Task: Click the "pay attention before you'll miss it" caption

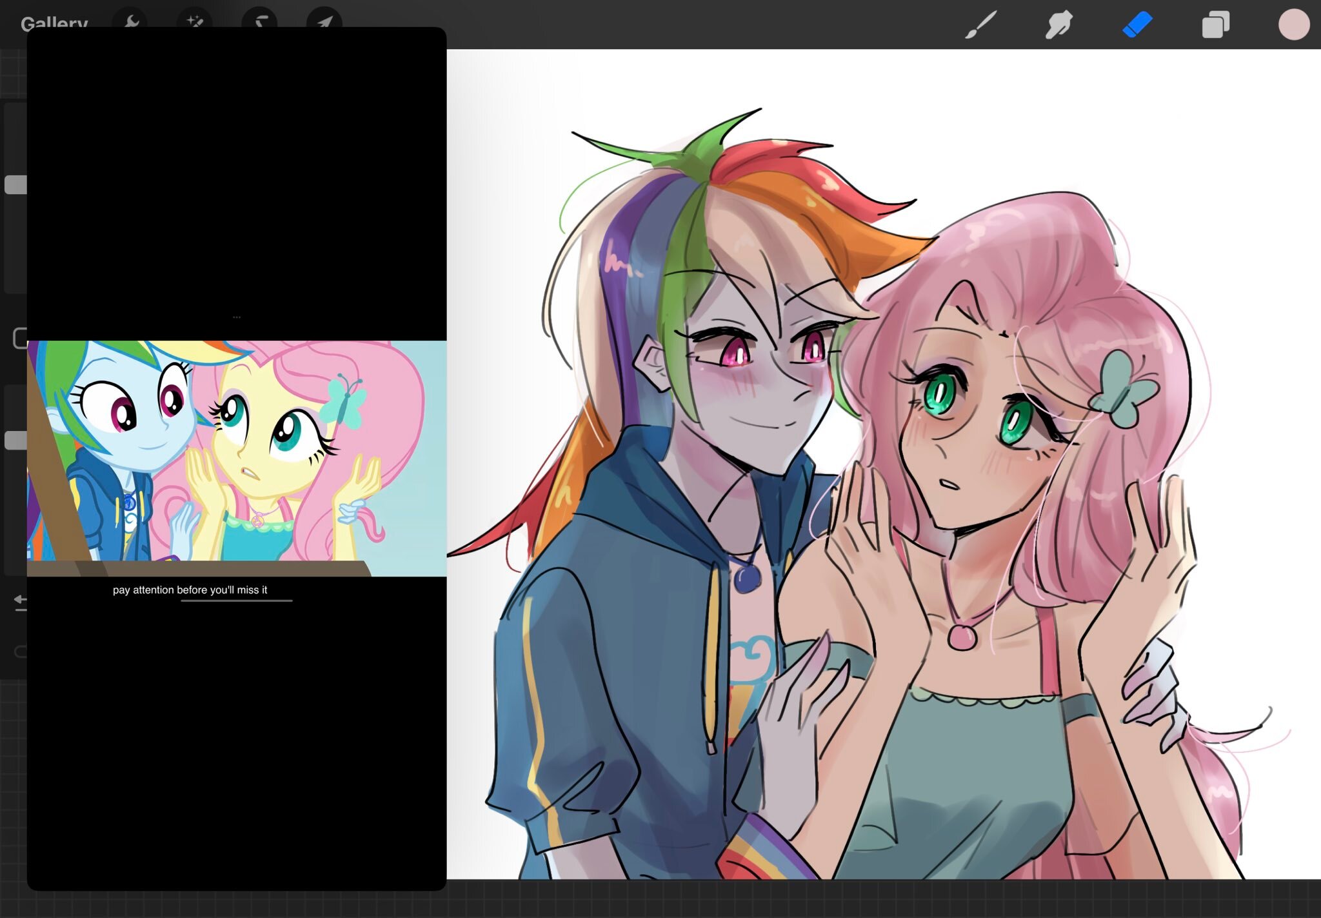Action: click(x=190, y=590)
